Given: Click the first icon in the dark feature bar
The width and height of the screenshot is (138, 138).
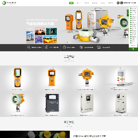Looking at the screenshot, I should [x=28, y=48].
